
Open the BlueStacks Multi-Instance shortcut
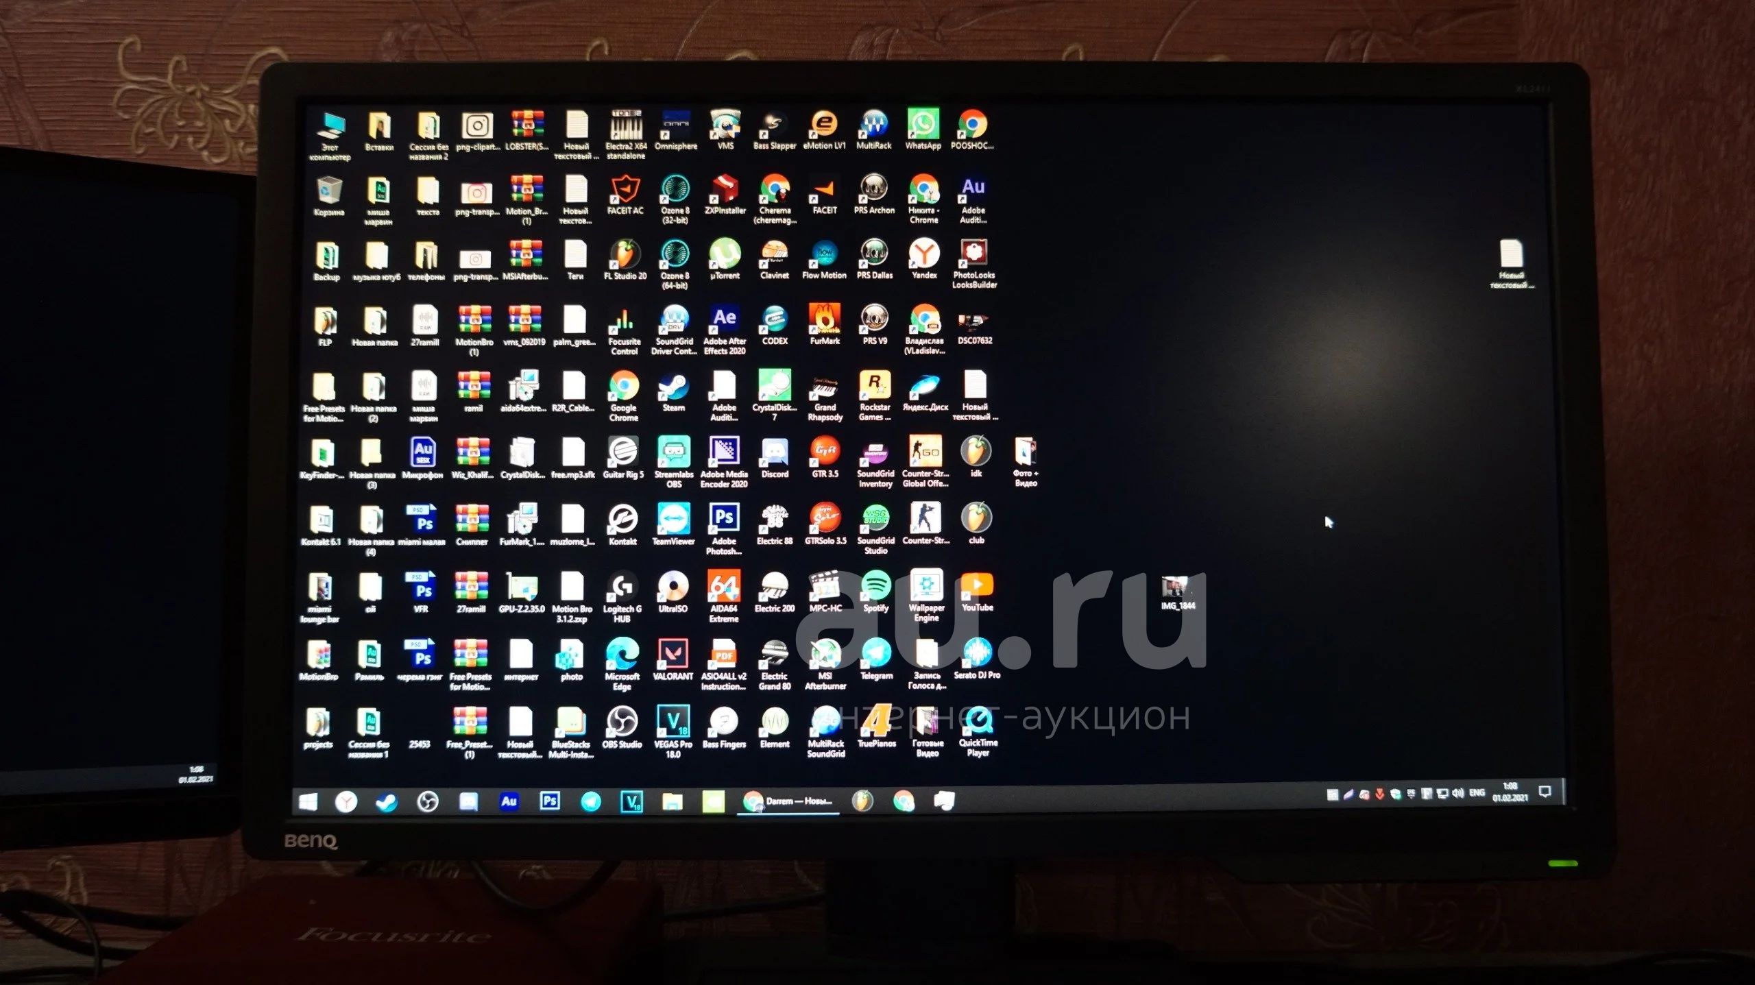[x=570, y=733]
